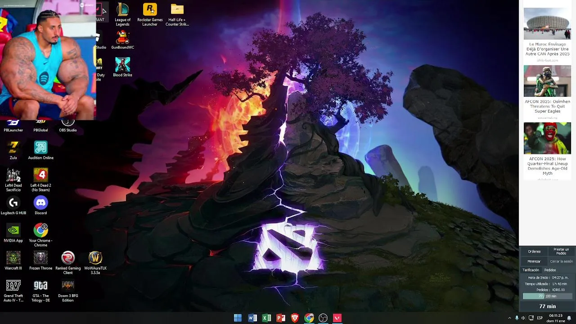Click the Tiempo Utilizado 1 h 43 min value
Viewport: 576px width, 324px height.
coord(559,284)
